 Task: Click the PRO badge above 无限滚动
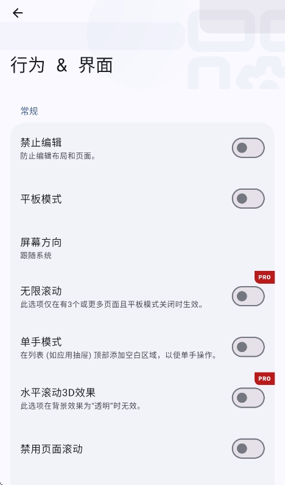265,277
